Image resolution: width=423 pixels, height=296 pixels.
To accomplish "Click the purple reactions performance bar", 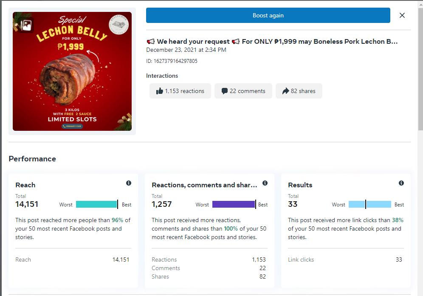I will coord(234,204).
